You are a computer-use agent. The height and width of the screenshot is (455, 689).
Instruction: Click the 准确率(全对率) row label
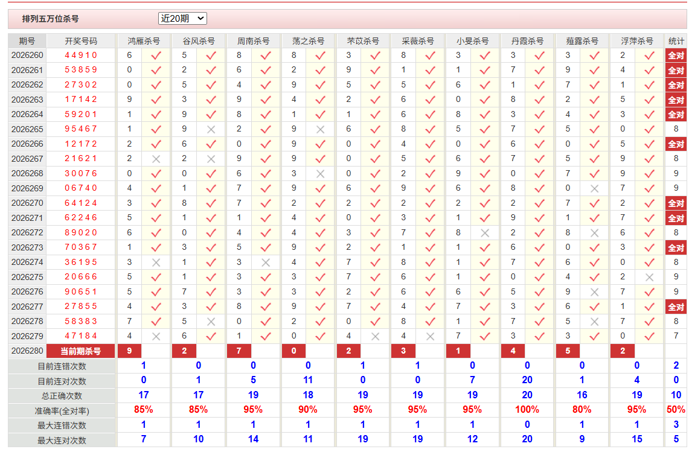tap(62, 411)
